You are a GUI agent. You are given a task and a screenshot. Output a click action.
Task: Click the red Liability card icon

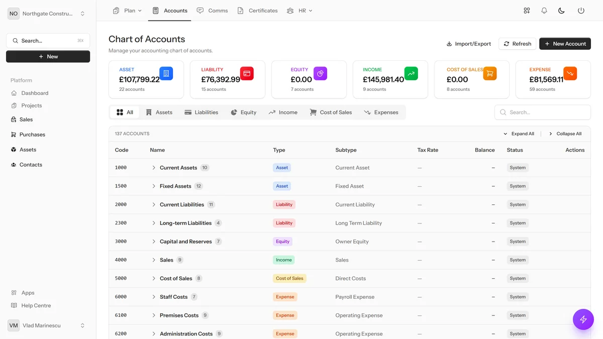247,74
